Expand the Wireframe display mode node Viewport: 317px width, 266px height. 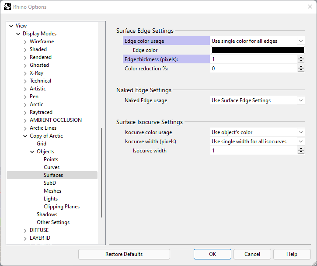(25, 41)
